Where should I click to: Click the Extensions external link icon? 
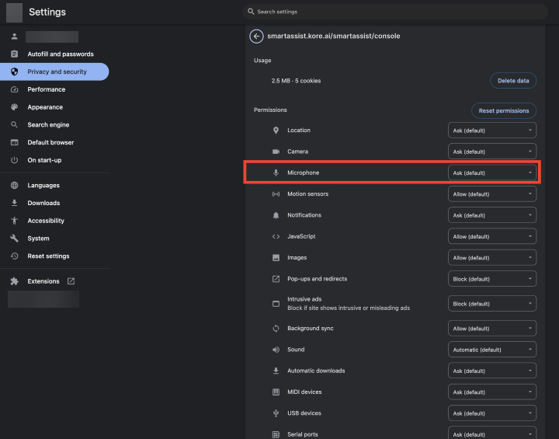point(71,281)
